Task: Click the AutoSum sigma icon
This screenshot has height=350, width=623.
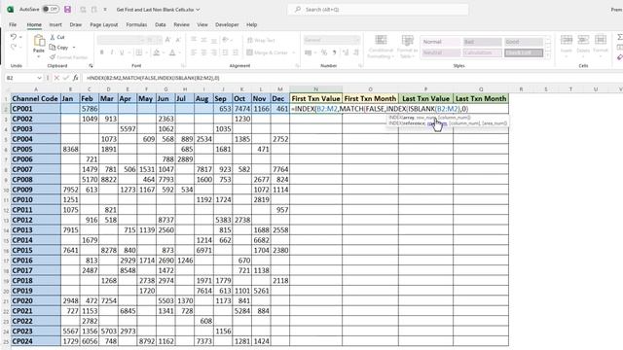Action: click(620, 37)
